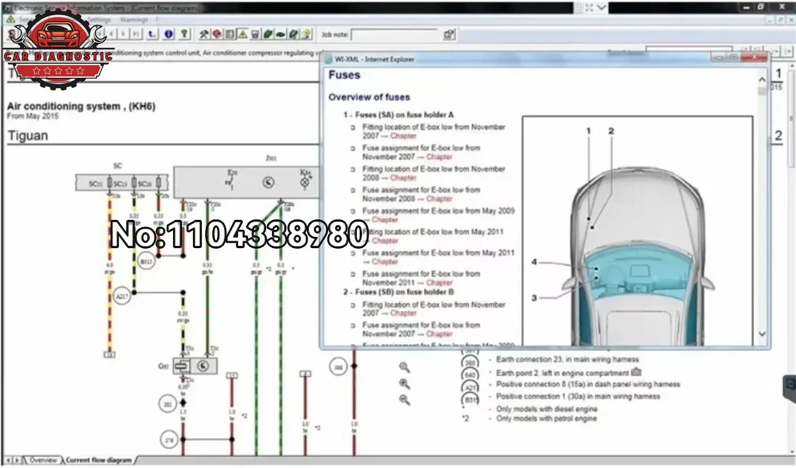Click 'Only models with petrol engine' text

coord(546,418)
